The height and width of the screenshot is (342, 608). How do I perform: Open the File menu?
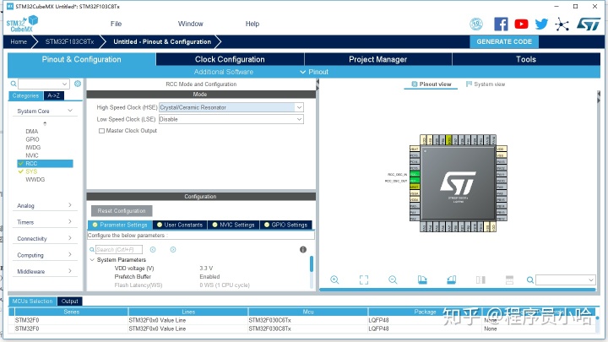click(116, 24)
